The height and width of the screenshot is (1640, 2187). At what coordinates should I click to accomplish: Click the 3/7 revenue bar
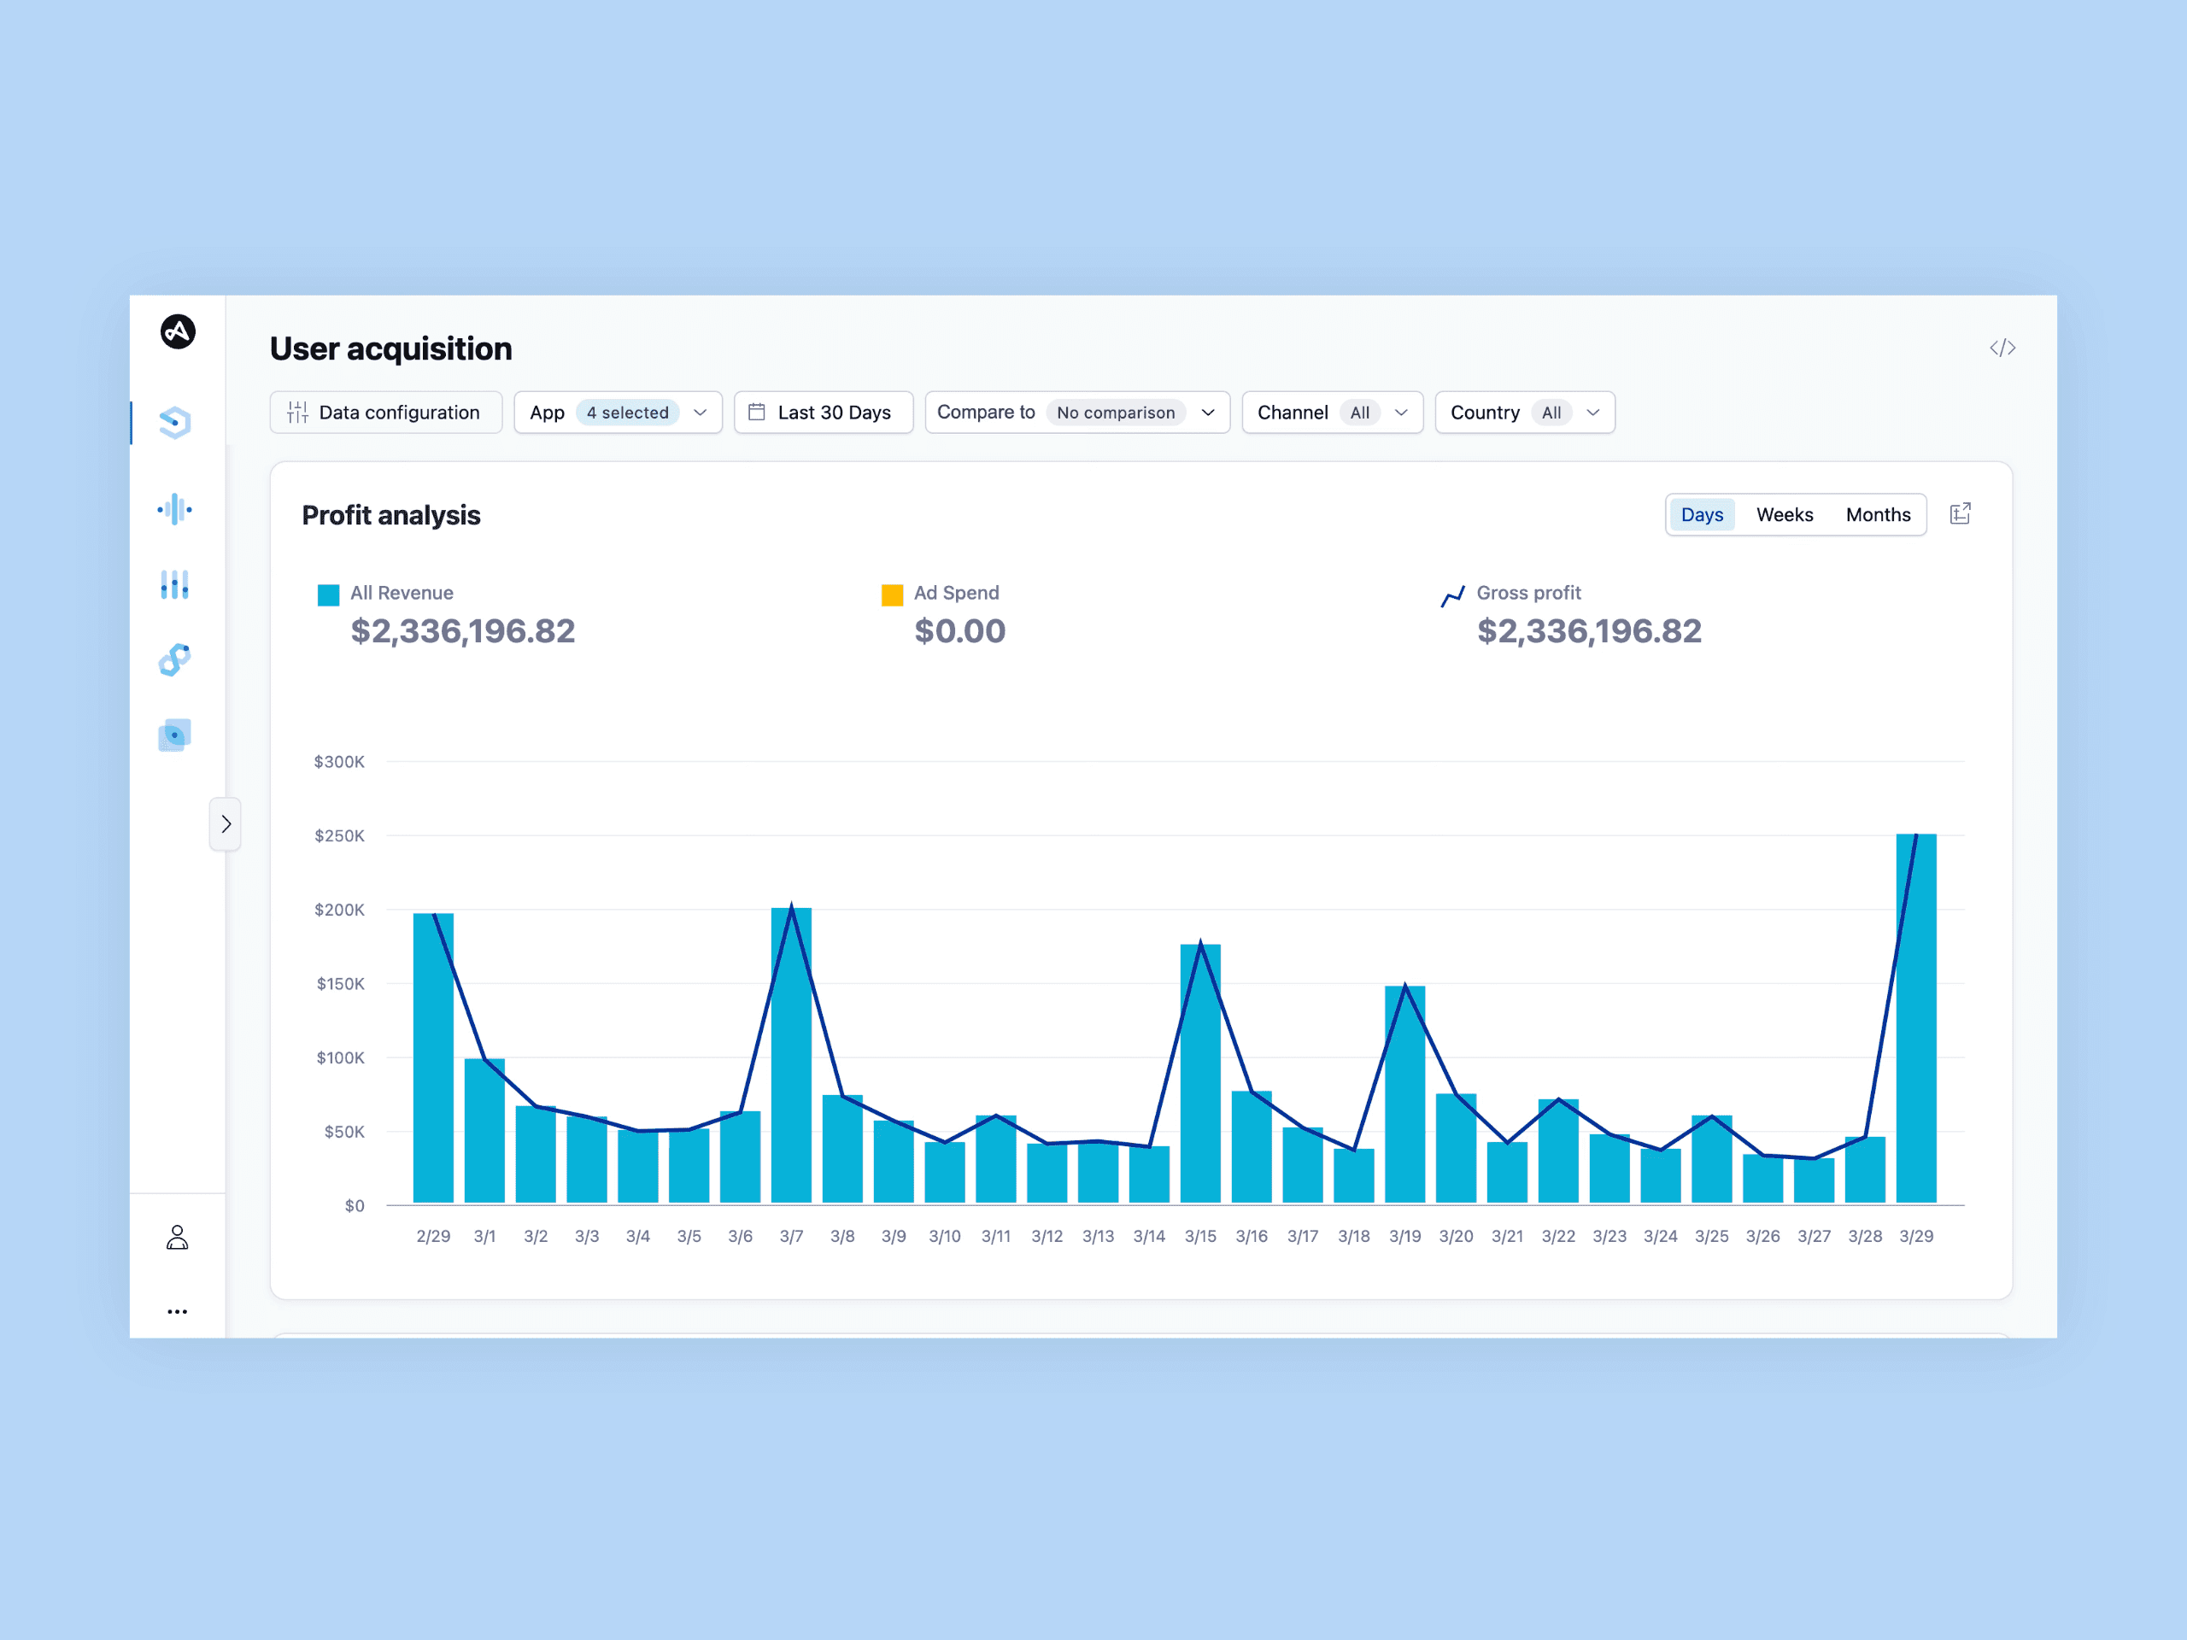(x=791, y=1055)
